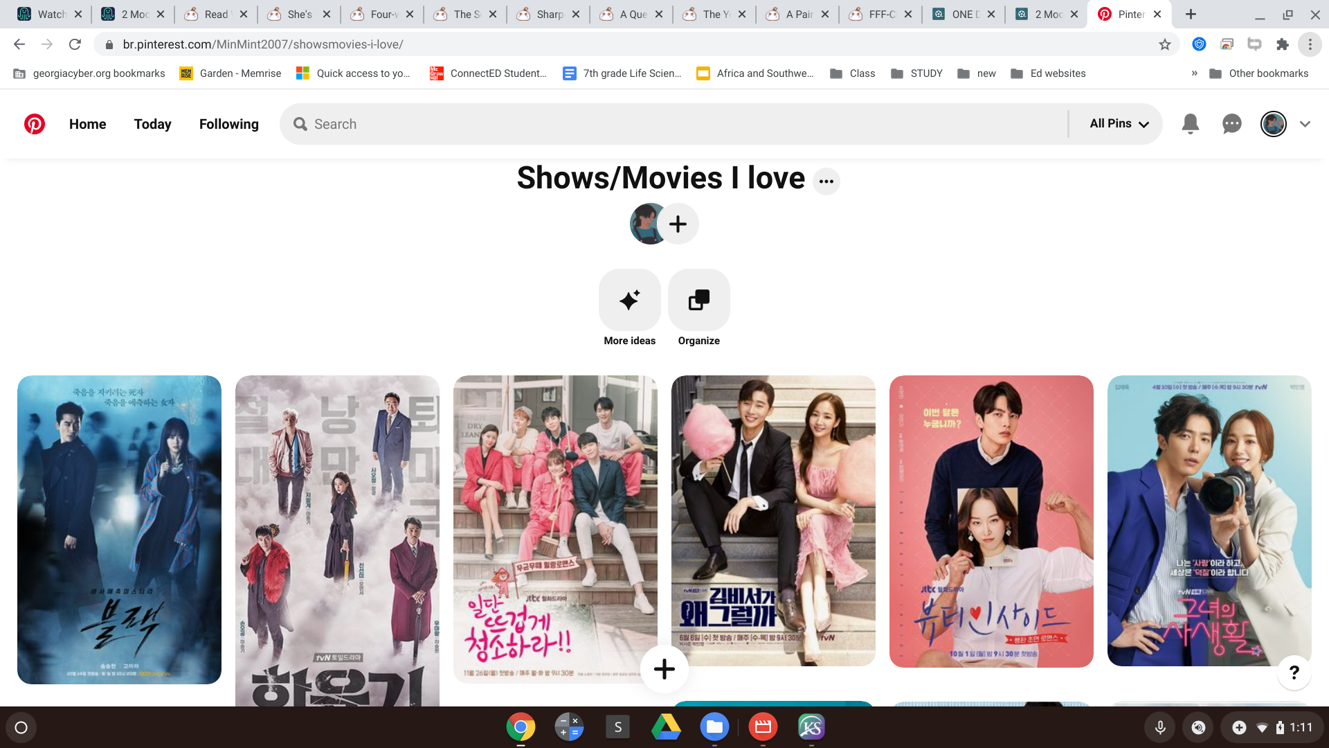Image resolution: width=1329 pixels, height=748 pixels.
Task: Open a new browser tab
Action: click(x=1191, y=14)
